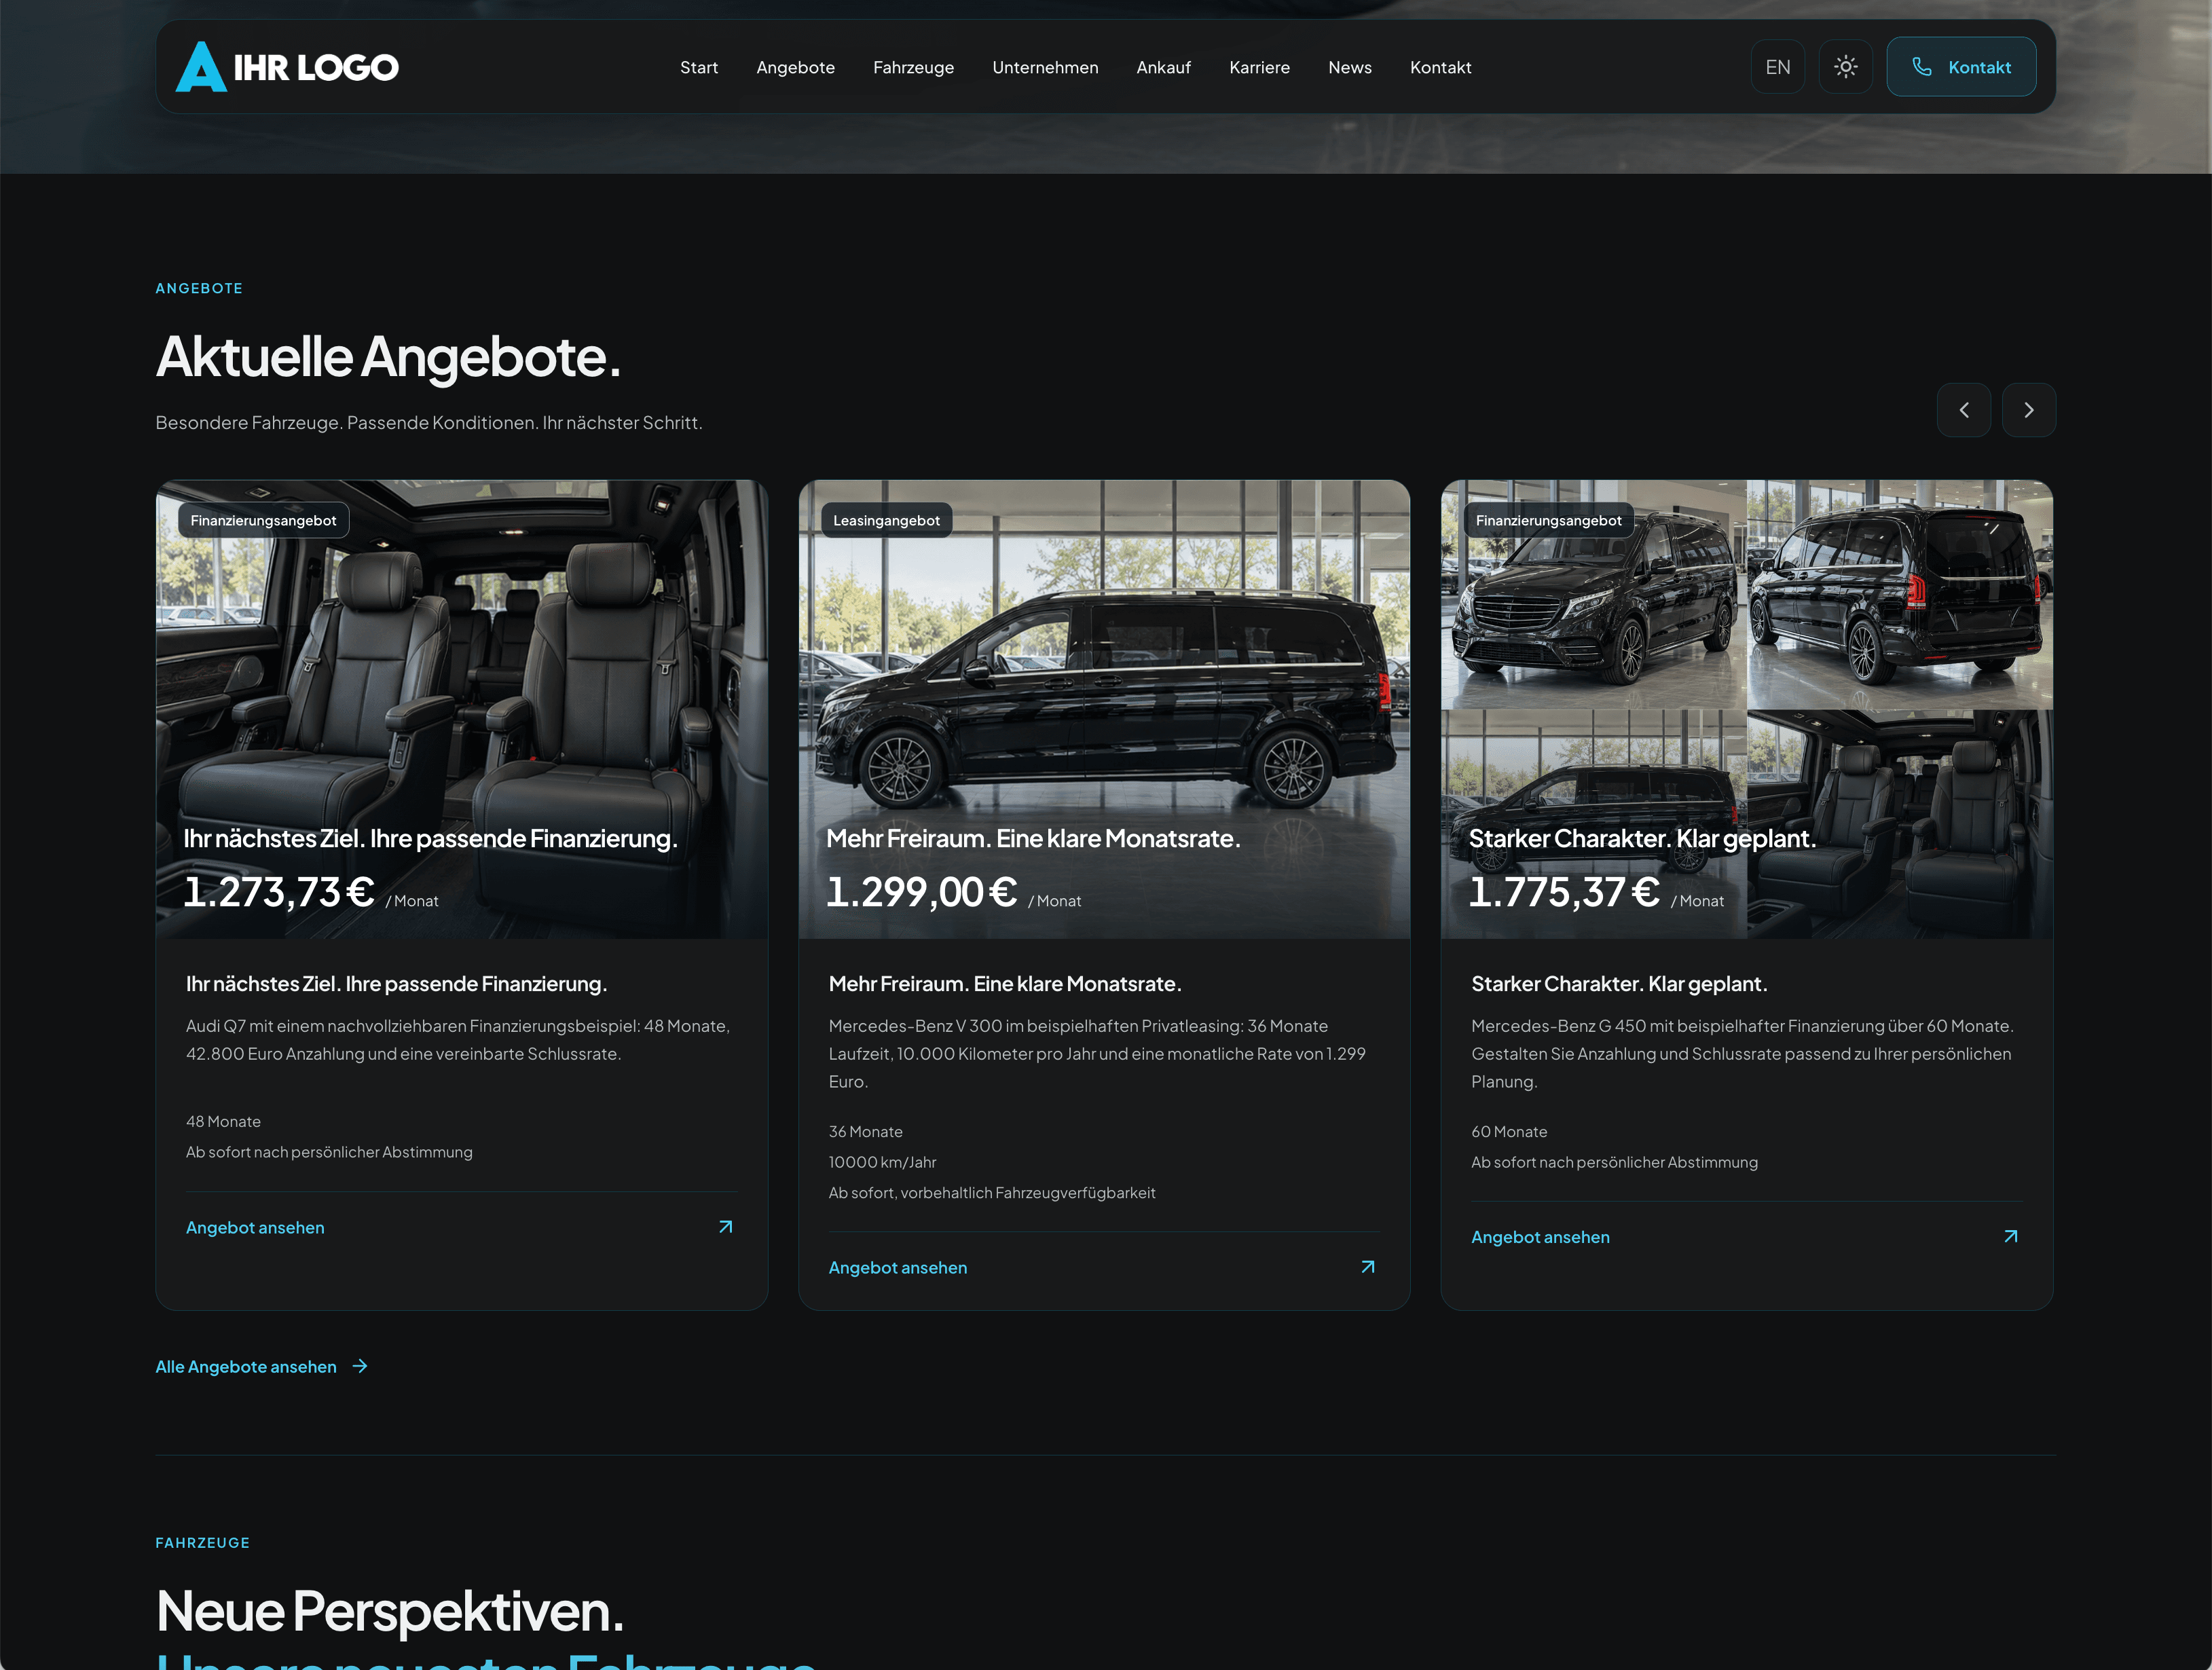Open the Mercedes van showroom image card

[1104, 709]
